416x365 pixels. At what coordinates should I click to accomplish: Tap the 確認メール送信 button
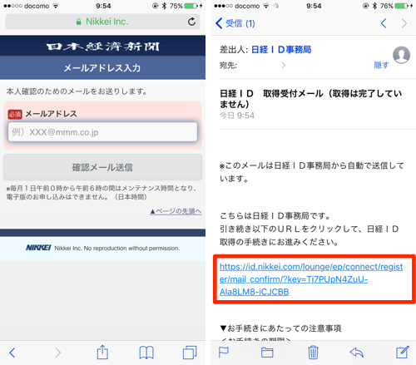point(102,167)
